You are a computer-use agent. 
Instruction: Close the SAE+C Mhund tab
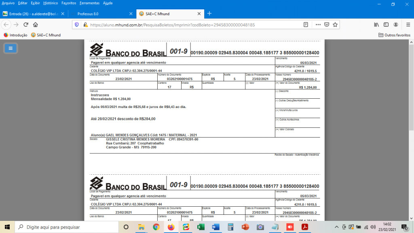199,14
